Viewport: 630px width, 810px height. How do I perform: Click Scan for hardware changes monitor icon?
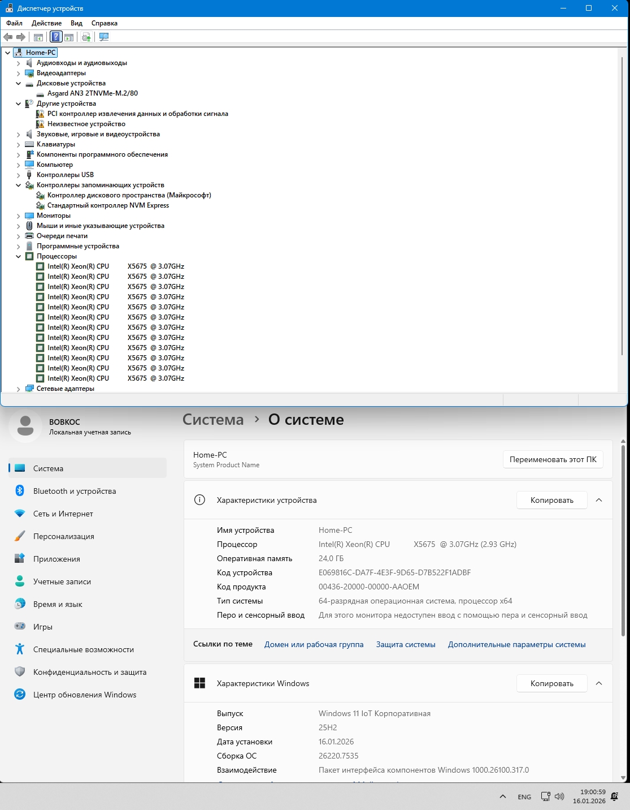(x=104, y=37)
